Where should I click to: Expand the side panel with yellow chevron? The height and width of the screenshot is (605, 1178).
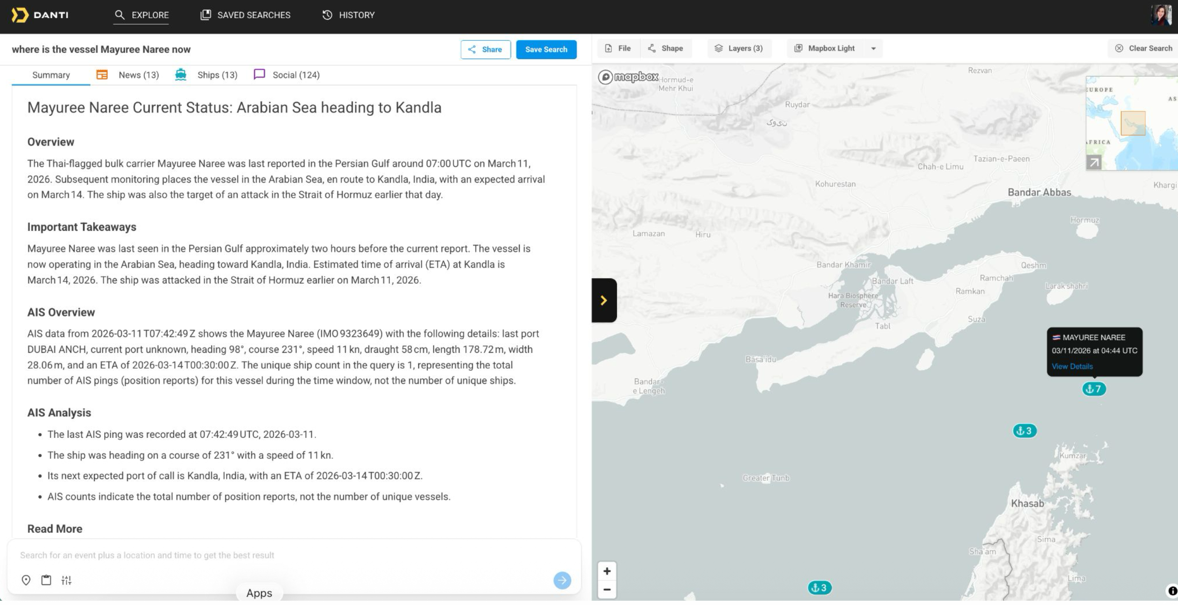tap(604, 300)
